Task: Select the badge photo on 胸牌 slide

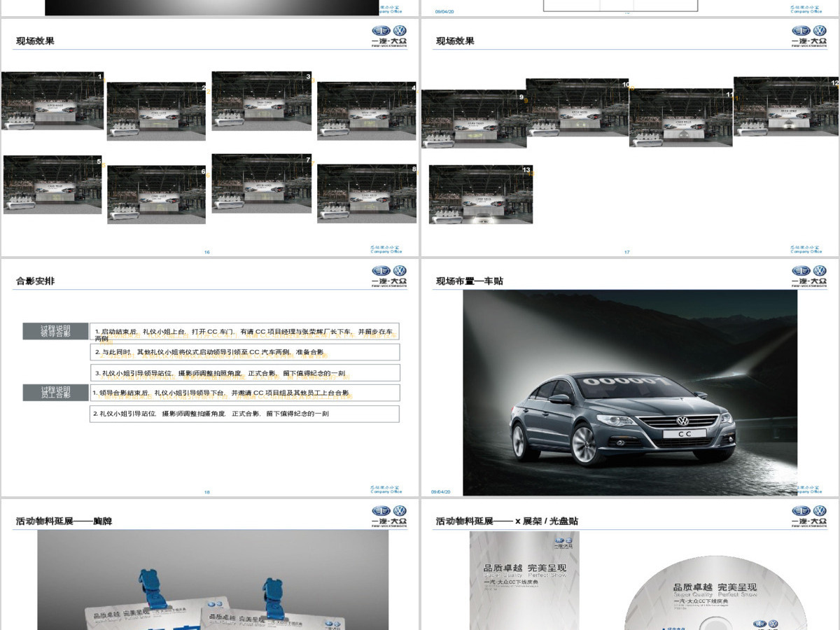Action: pos(213,580)
